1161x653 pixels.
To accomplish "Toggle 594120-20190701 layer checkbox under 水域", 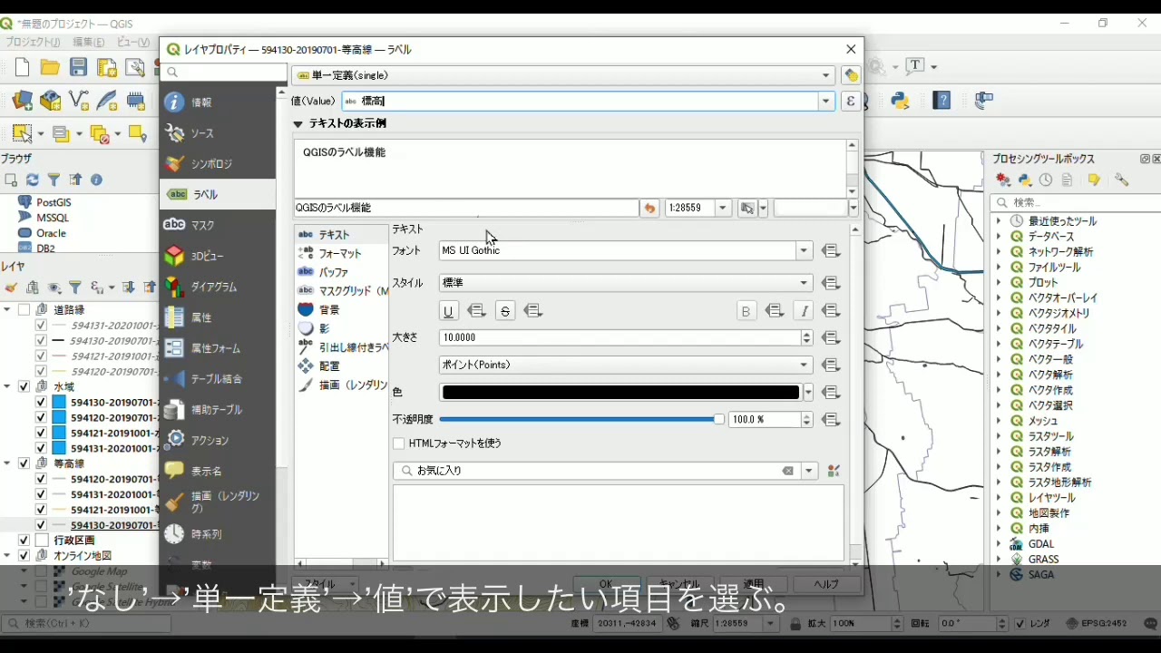I will 41,417.
